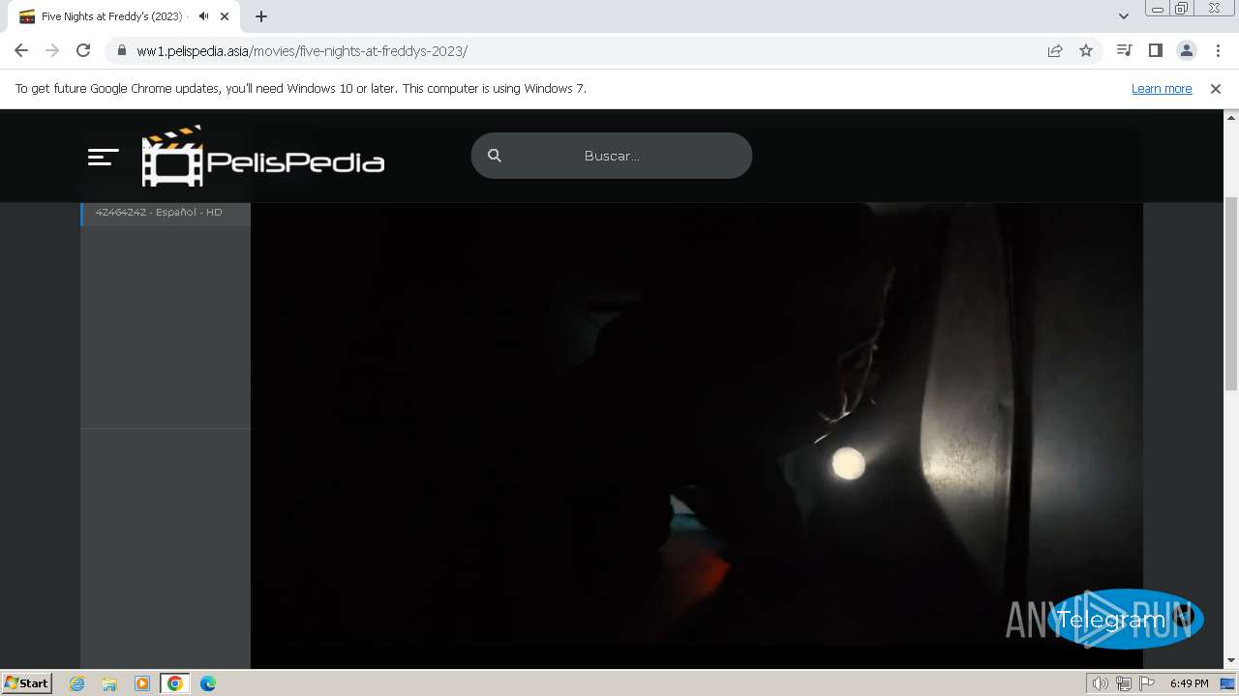Screen dimensions: 1239x696
Task: Open the Telegram floating button
Action: coord(1125,619)
